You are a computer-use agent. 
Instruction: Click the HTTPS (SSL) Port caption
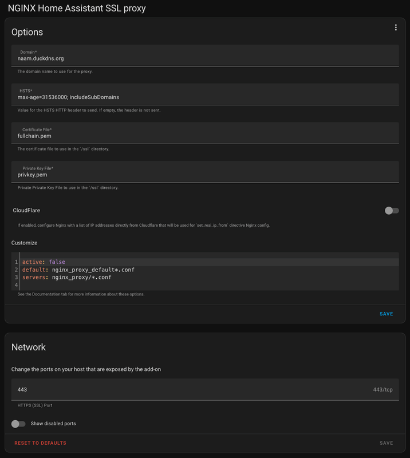[x=35, y=405]
